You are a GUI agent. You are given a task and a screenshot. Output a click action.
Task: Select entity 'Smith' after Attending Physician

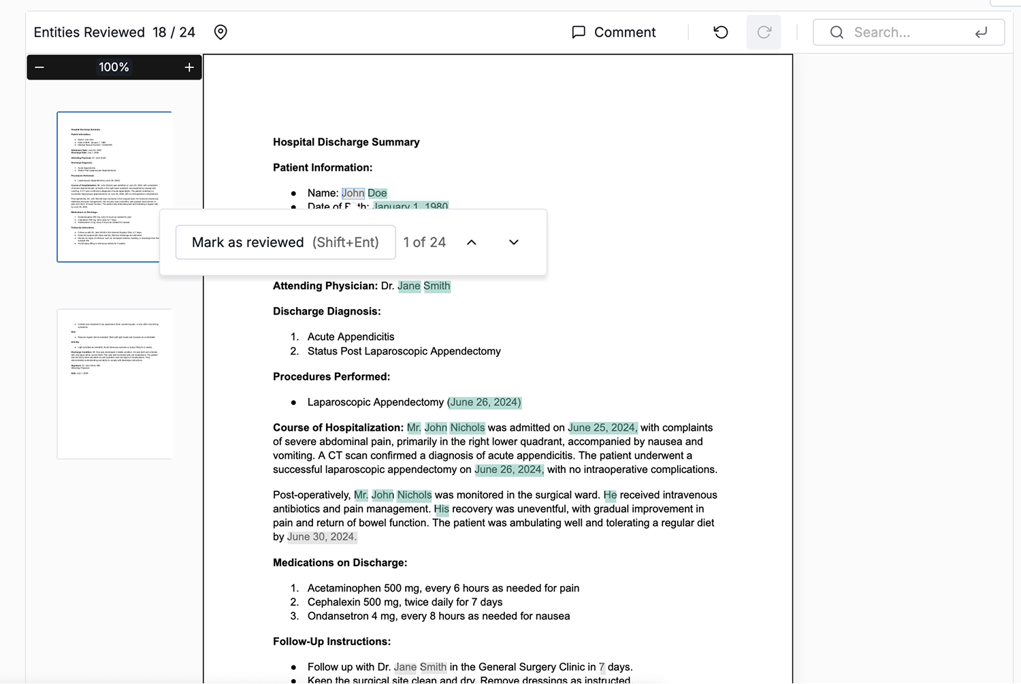437,286
